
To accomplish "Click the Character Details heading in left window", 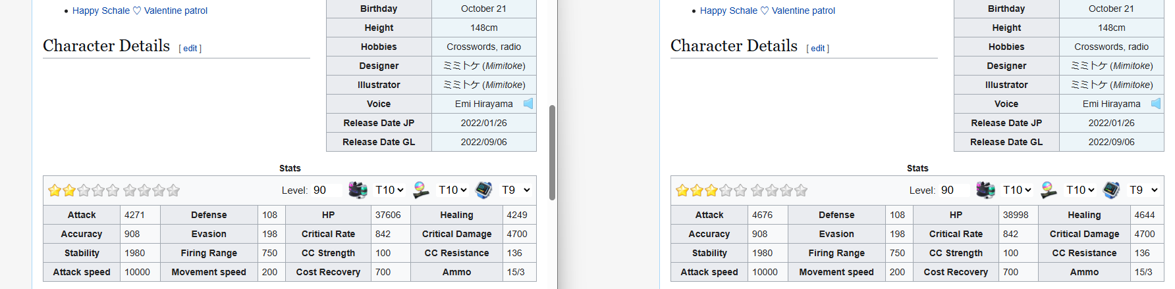I will pyautogui.click(x=107, y=46).
